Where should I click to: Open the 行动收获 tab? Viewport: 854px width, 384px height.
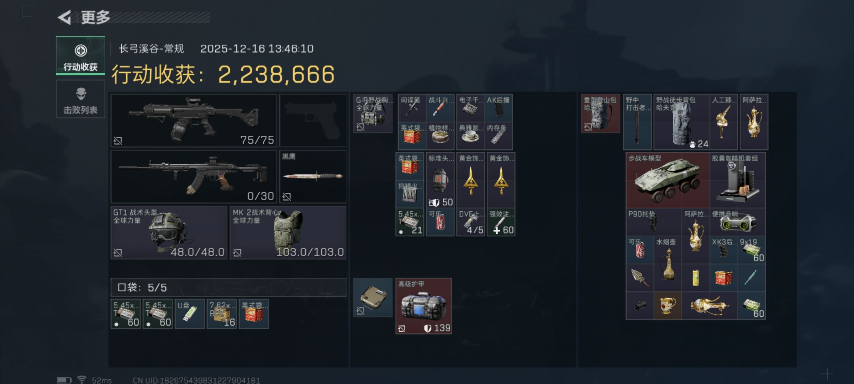(x=80, y=56)
